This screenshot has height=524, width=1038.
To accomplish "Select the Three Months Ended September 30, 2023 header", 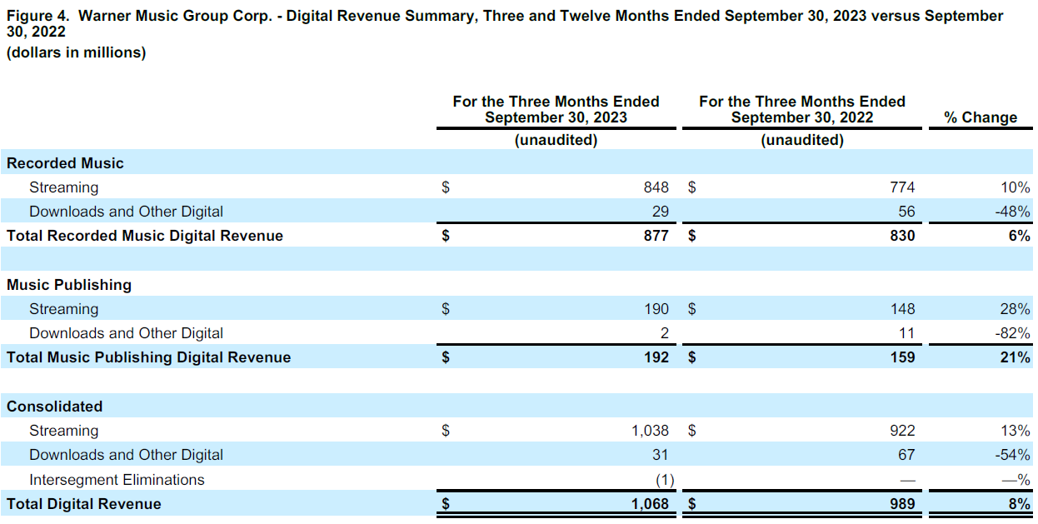I will (556, 109).
